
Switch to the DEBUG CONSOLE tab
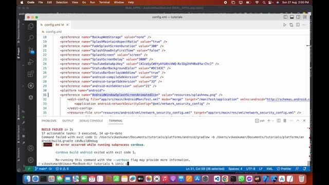point(91,121)
